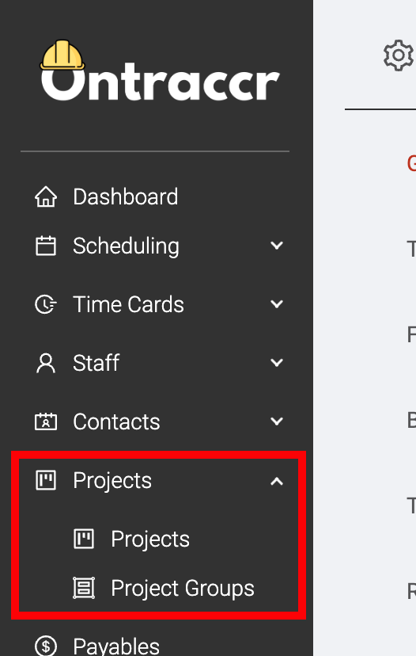
Task: Click the Ontraccr hard hat logo
Action: pyautogui.click(x=161, y=71)
